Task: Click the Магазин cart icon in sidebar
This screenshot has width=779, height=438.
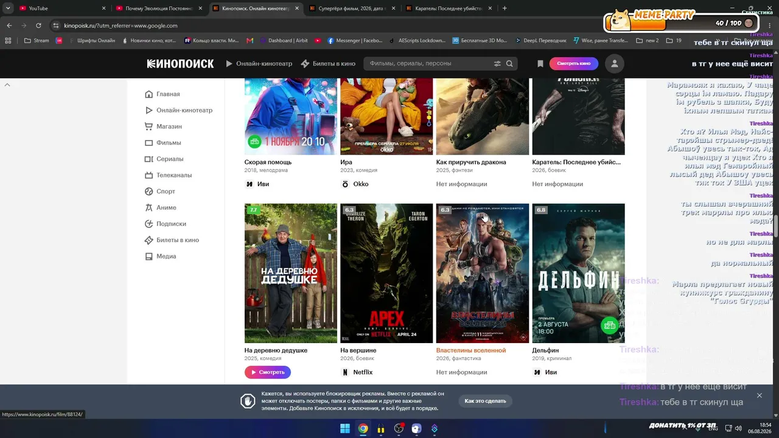Action: pyautogui.click(x=148, y=127)
